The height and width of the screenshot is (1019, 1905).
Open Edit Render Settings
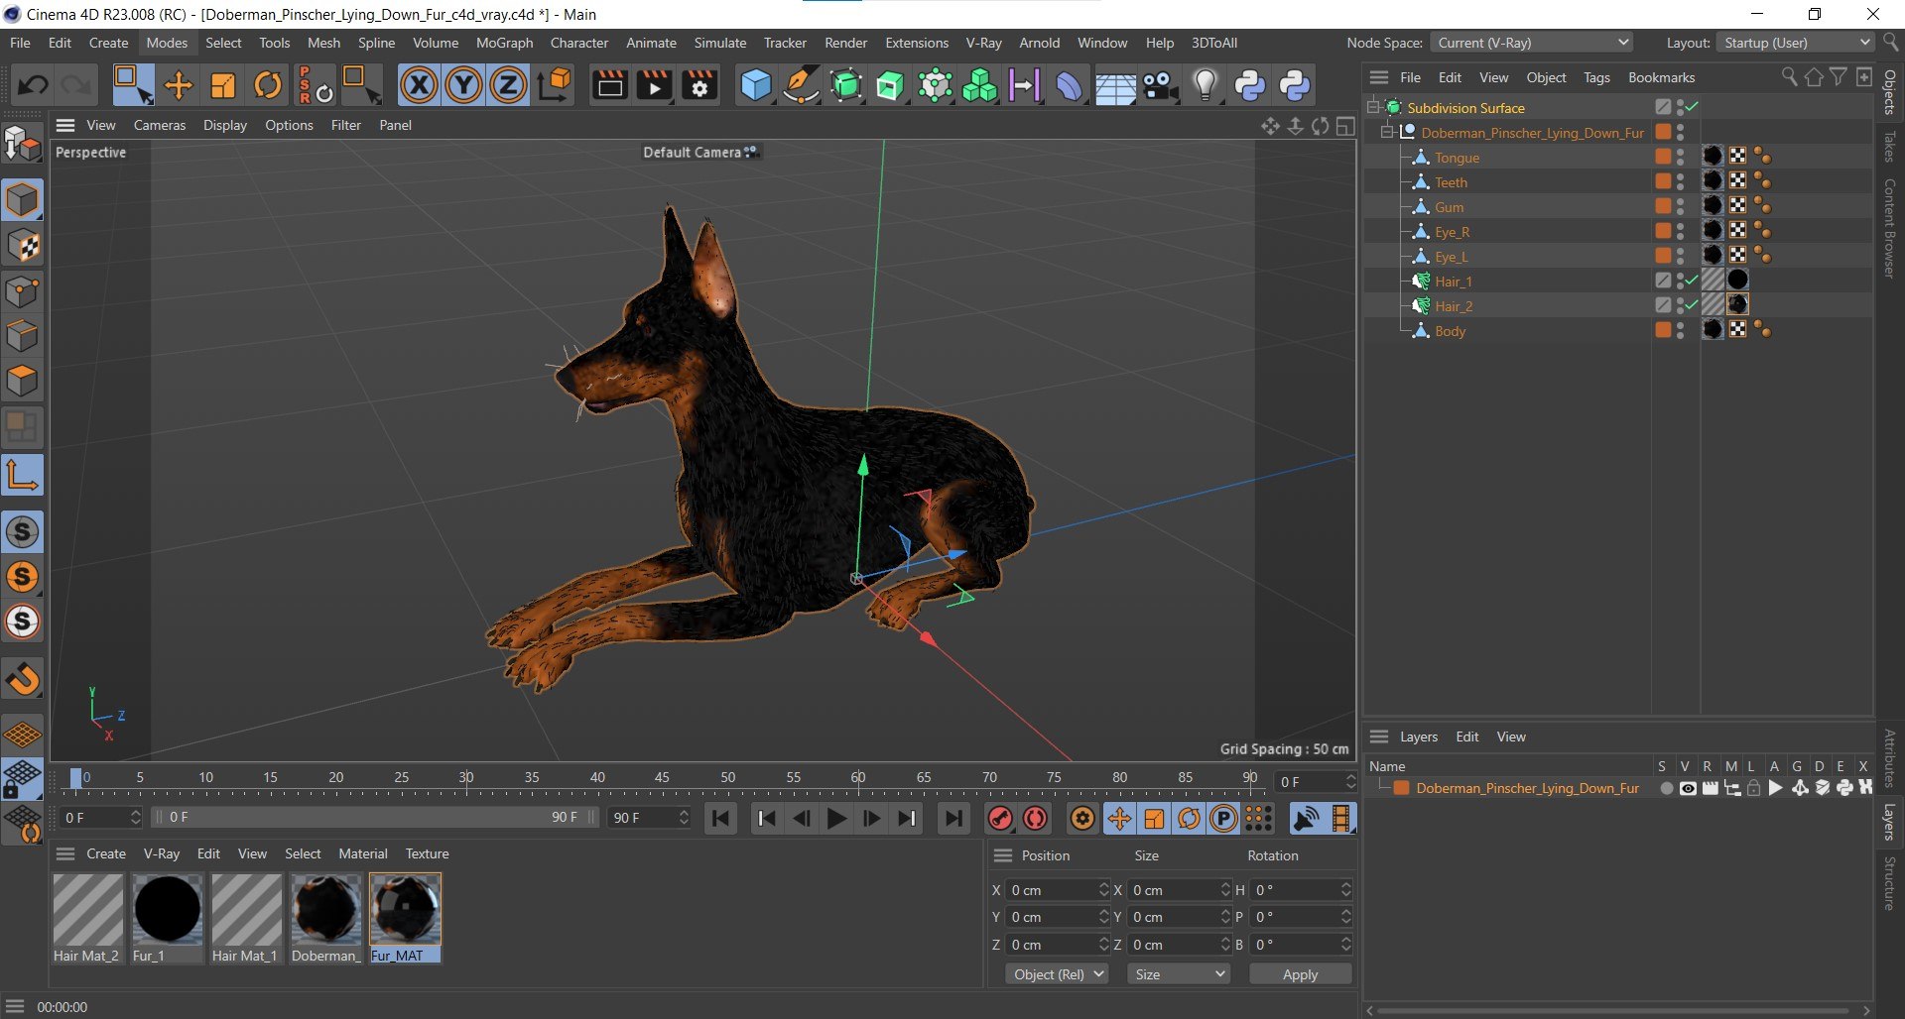click(700, 85)
